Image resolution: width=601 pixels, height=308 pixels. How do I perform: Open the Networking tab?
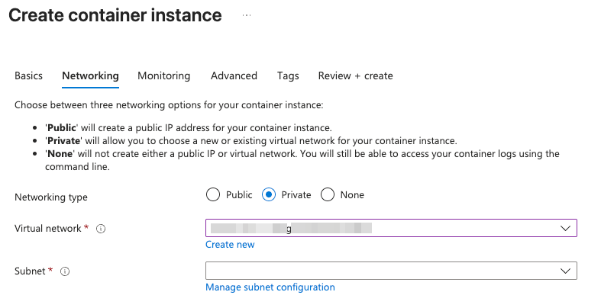click(x=90, y=75)
